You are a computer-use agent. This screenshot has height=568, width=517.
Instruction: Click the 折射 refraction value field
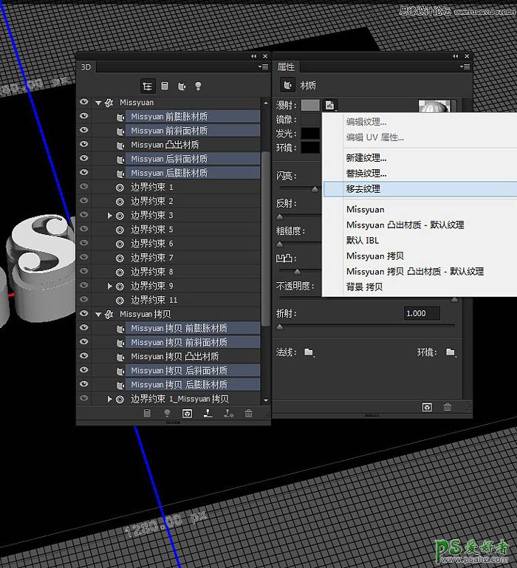pos(422,313)
